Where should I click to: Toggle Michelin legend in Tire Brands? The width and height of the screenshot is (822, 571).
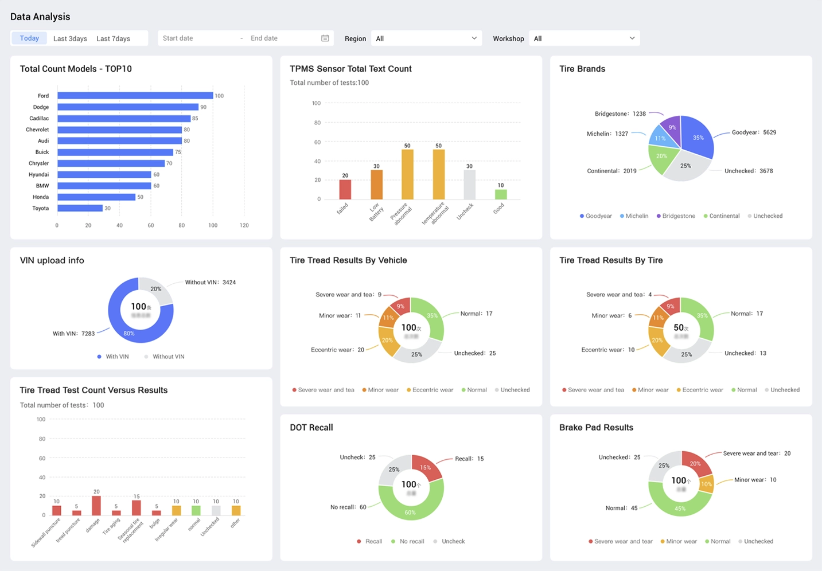634,216
